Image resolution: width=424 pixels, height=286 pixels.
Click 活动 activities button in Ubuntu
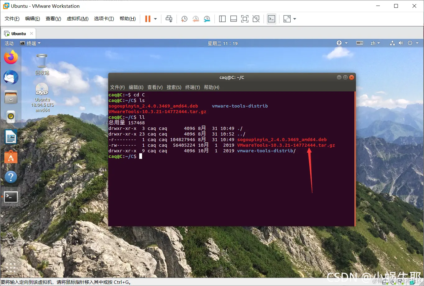click(9, 43)
